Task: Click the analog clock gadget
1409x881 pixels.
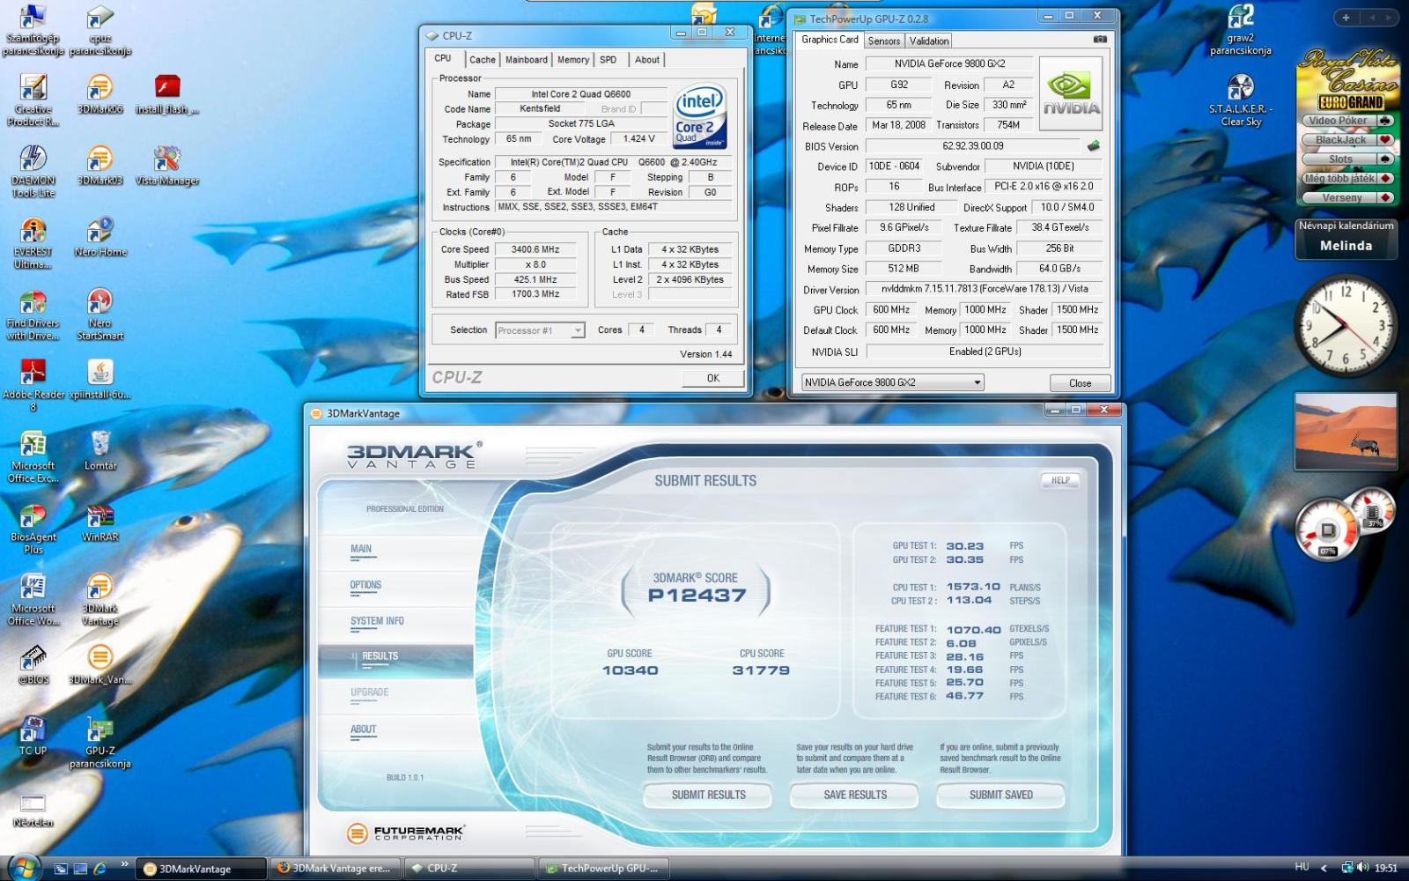Action: tap(1344, 325)
